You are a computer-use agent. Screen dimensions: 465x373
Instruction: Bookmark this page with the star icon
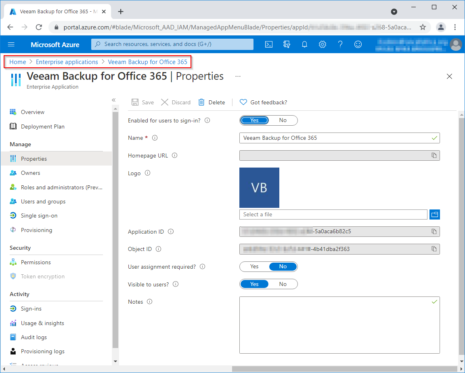click(423, 27)
